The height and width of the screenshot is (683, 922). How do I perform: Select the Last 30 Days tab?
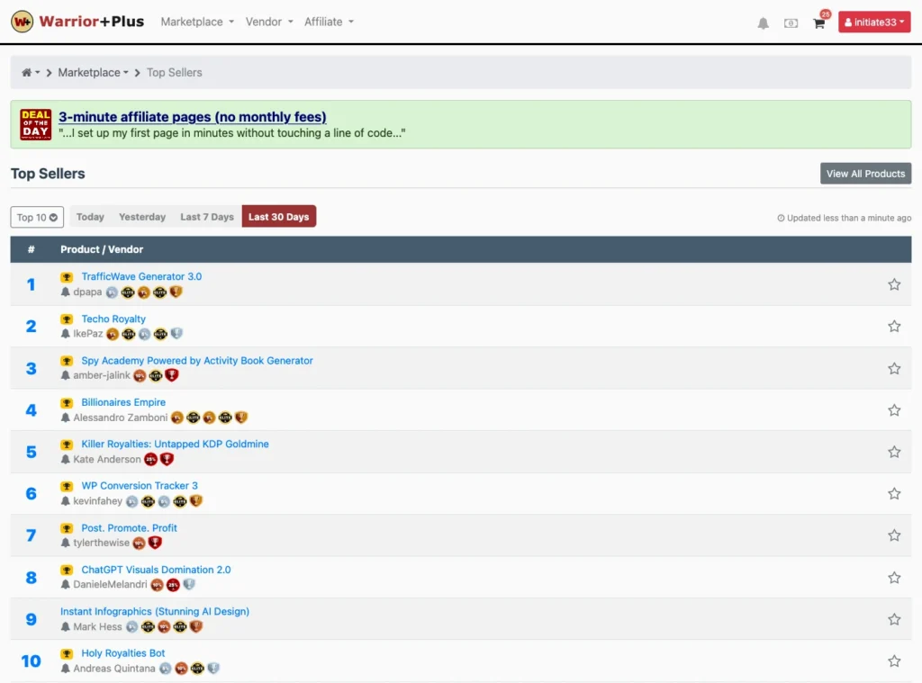pyautogui.click(x=279, y=217)
